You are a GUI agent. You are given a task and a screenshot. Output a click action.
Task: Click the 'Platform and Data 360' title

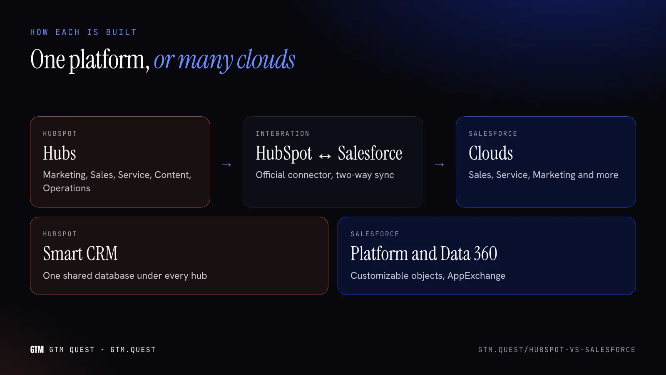click(424, 253)
